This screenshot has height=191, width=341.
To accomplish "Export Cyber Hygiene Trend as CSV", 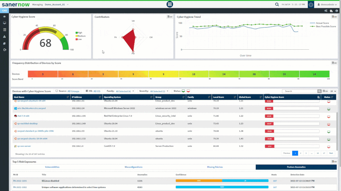I will pos(334,17).
